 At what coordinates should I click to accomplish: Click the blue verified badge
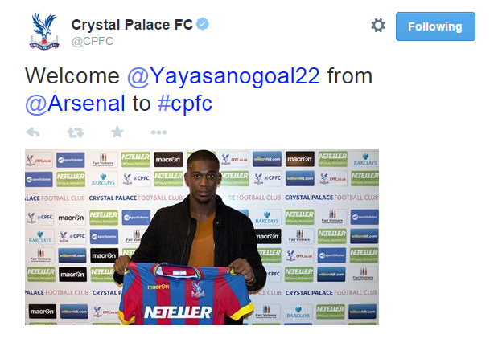(203, 24)
